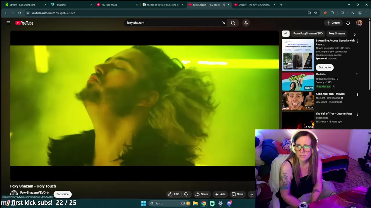Go to the YouTube home logo
This screenshot has height=208, width=371.
pos(24,23)
